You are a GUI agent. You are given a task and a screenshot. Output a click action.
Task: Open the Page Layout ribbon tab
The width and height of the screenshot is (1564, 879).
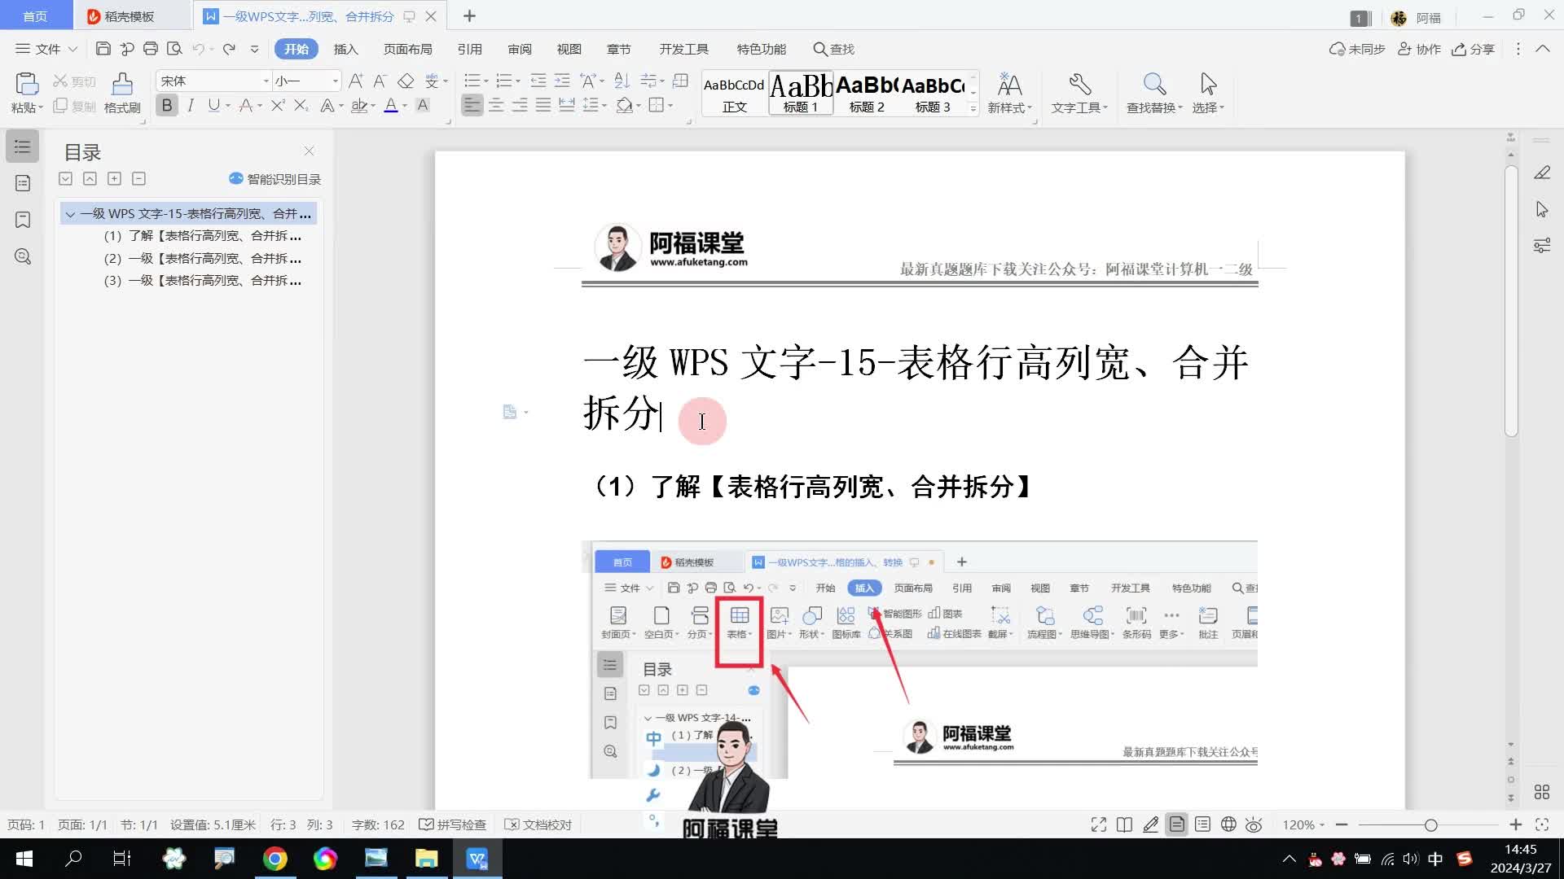tap(407, 49)
